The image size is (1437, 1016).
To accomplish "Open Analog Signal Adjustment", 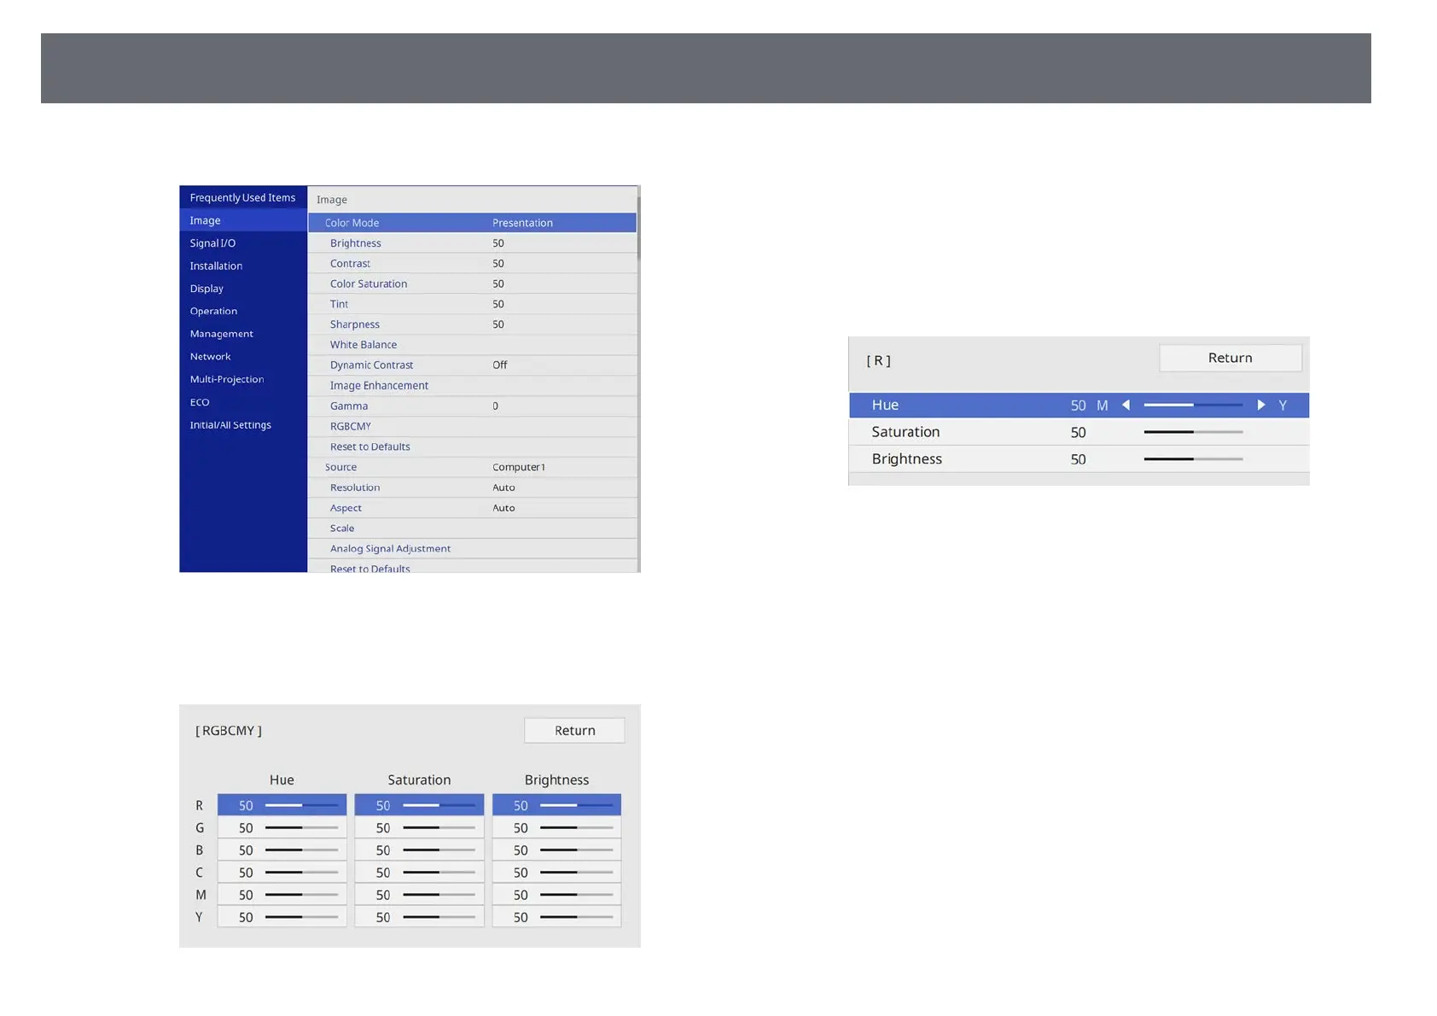I will 472,549.
